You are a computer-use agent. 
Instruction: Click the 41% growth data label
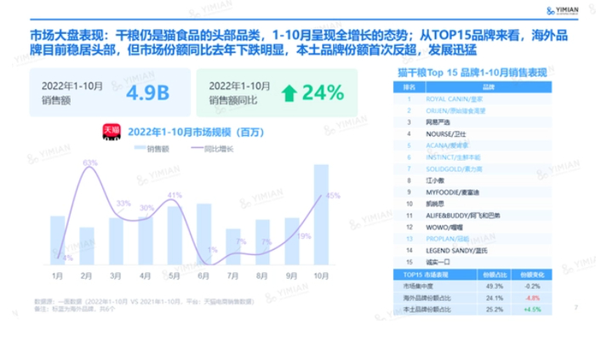pos(175,196)
